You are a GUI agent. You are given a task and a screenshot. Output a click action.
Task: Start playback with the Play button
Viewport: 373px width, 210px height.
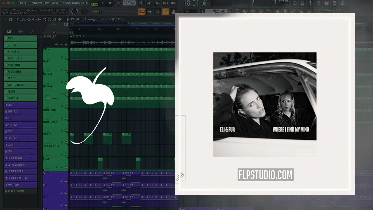(102, 3)
